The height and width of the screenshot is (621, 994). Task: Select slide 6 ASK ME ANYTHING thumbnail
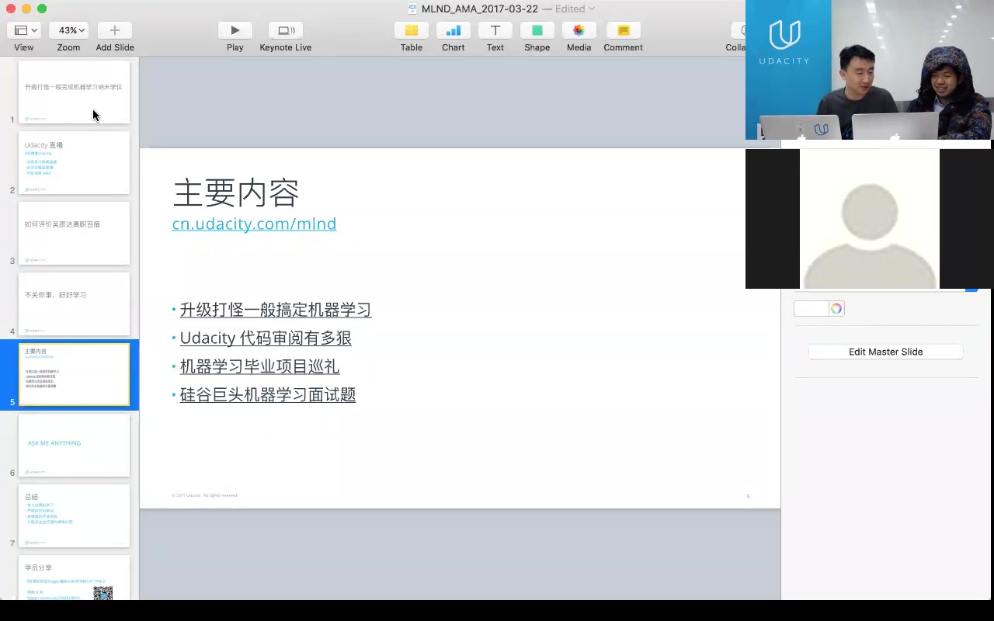click(x=74, y=446)
